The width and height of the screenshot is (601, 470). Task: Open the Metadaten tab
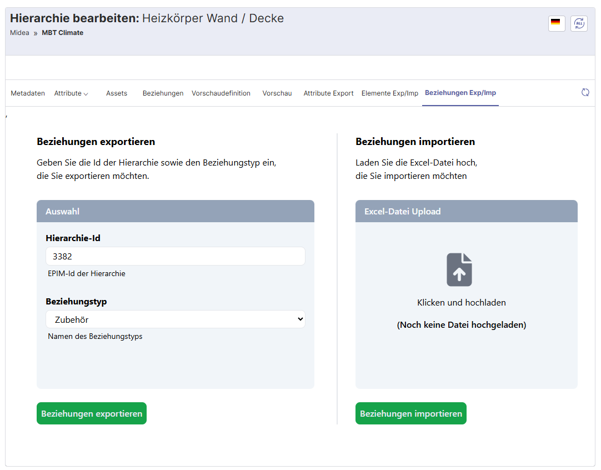pyautogui.click(x=28, y=93)
